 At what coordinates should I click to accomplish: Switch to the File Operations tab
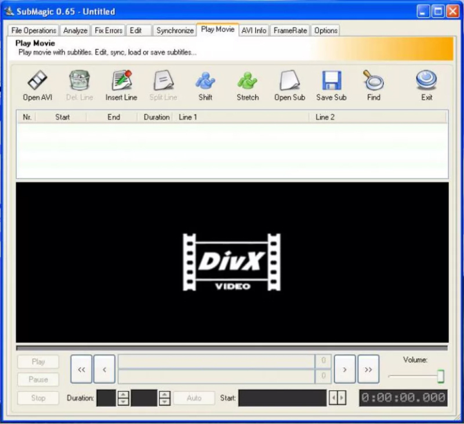point(34,31)
